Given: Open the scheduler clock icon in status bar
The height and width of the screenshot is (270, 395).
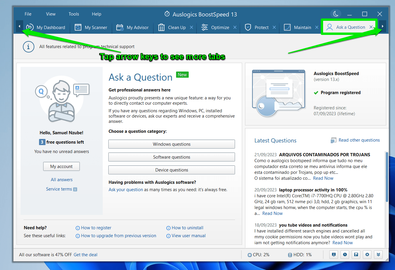Looking at the screenshot, I should (345, 254).
